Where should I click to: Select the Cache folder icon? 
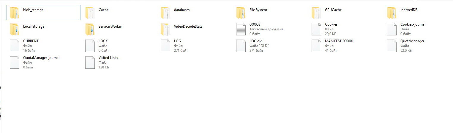click(90, 12)
